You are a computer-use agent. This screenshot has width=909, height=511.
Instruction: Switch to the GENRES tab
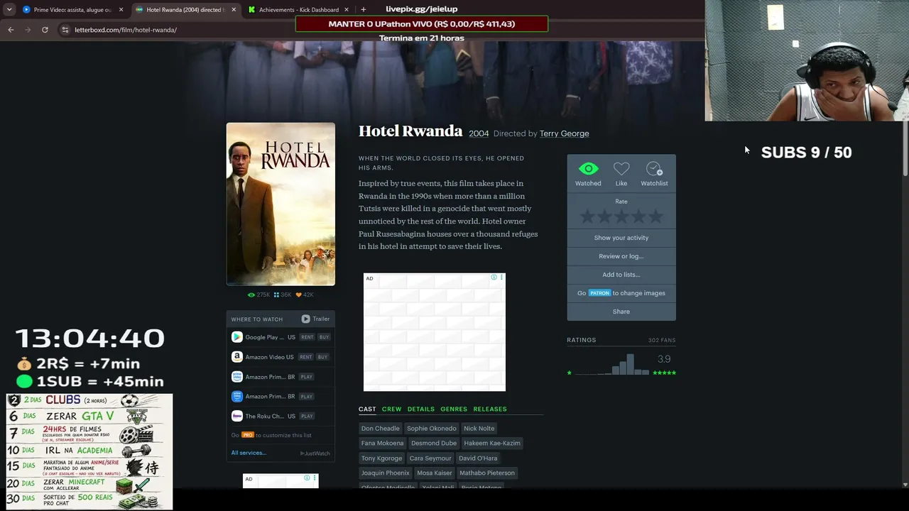click(454, 409)
